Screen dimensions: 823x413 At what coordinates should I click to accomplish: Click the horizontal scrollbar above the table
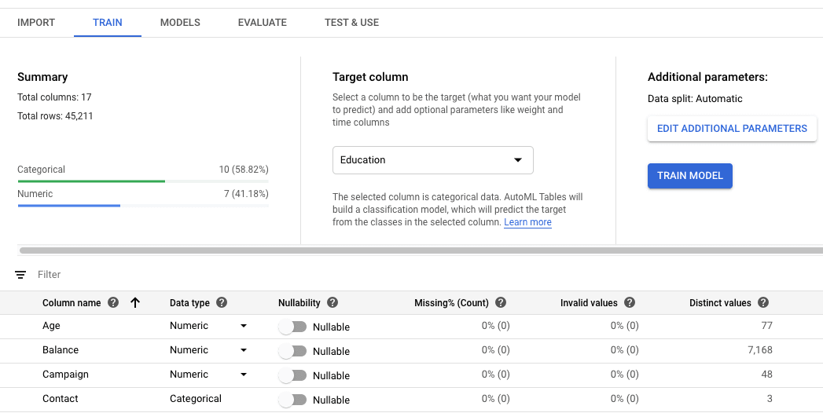coord(393,250)
